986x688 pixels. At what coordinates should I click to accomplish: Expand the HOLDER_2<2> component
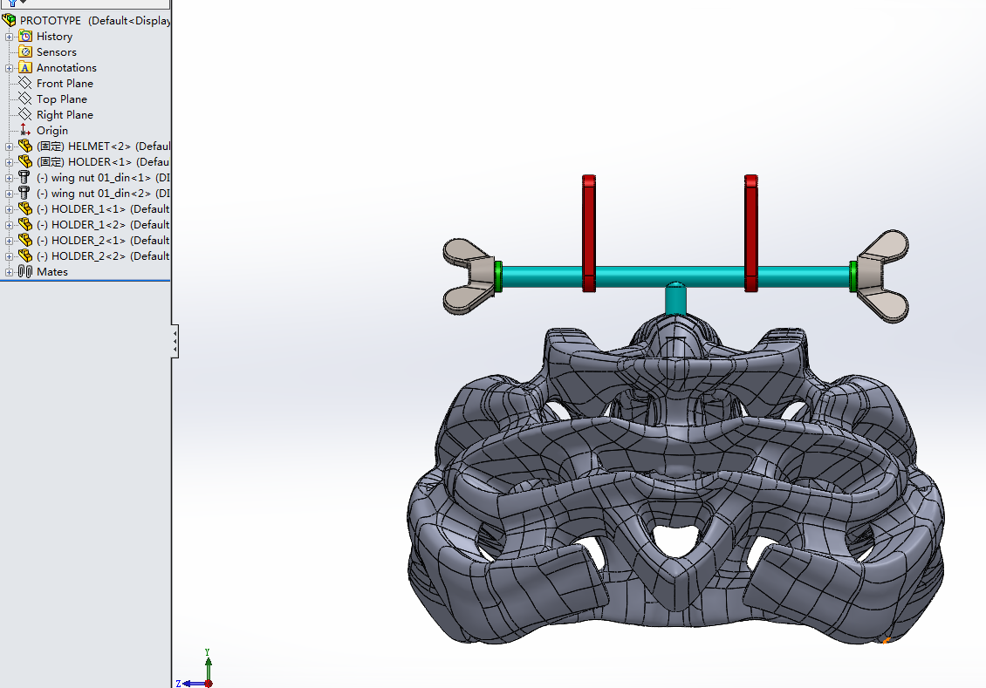tap(9, 256)
